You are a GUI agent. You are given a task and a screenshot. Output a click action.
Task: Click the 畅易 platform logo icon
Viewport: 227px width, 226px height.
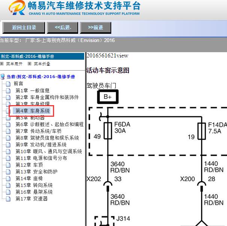[17, 8]
